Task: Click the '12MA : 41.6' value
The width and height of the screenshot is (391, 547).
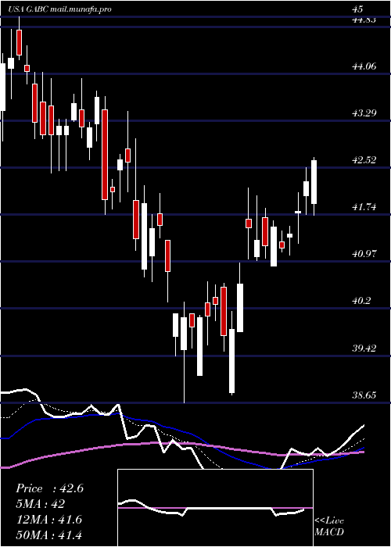Action: pos(48,520)
